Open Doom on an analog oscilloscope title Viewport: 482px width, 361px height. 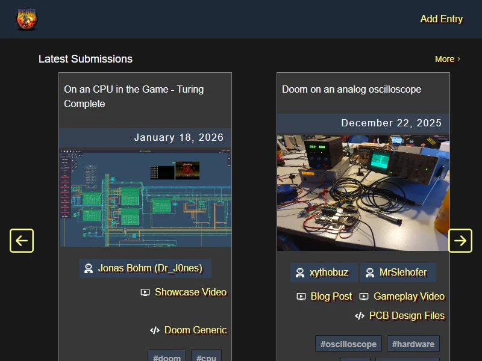click(351, 89)
